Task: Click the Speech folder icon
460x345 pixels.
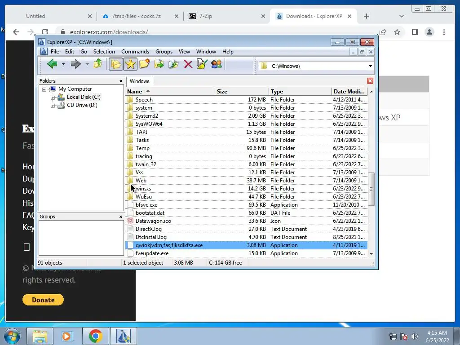Action: 130,100
